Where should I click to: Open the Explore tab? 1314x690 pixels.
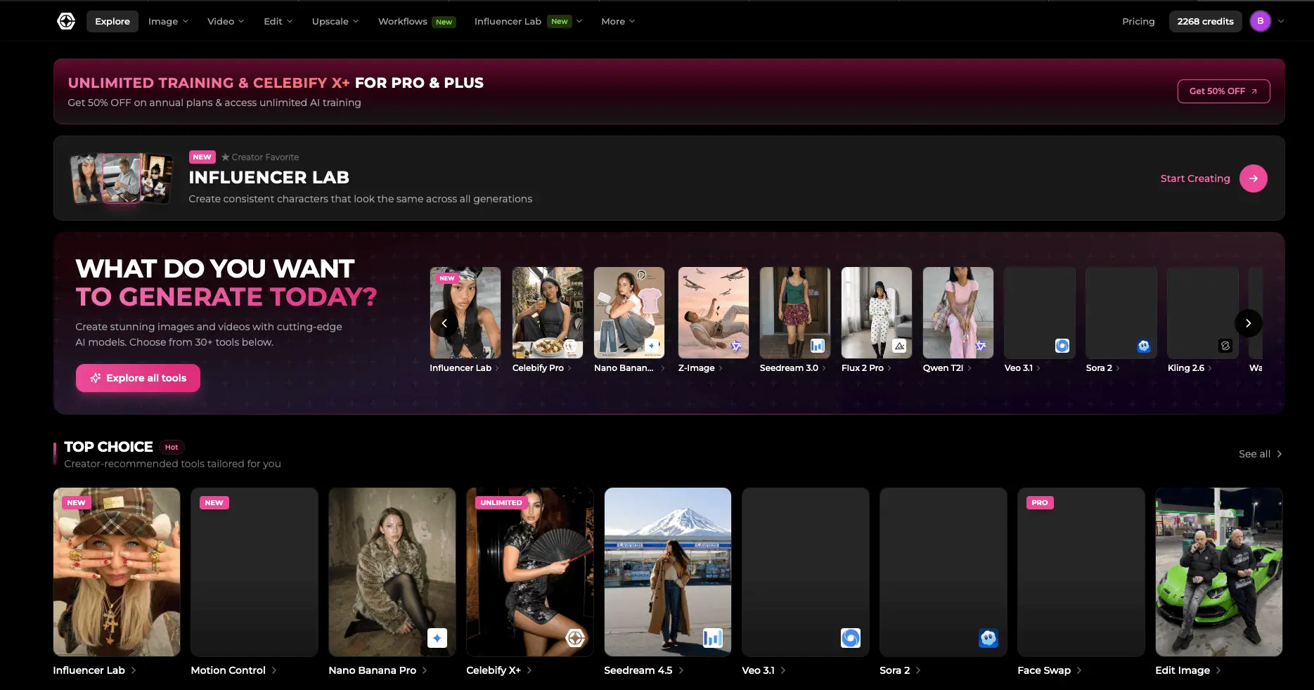(x=112, y=21)
